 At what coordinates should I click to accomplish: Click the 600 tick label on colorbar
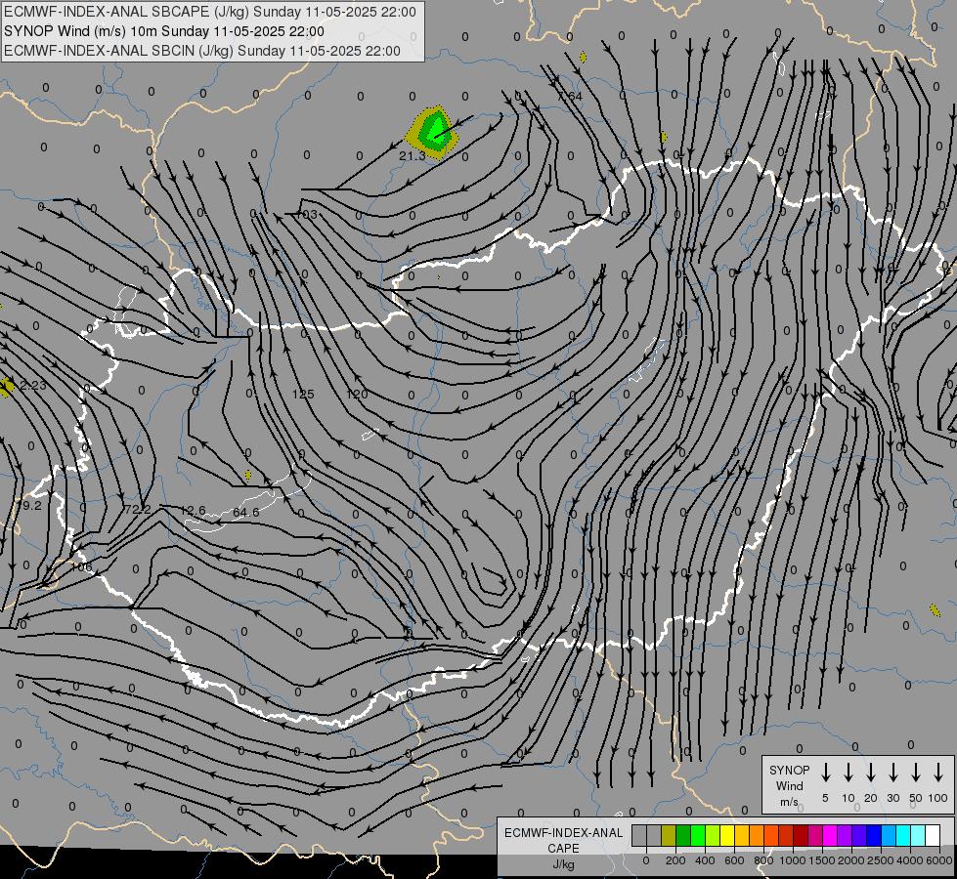(734, 860)
